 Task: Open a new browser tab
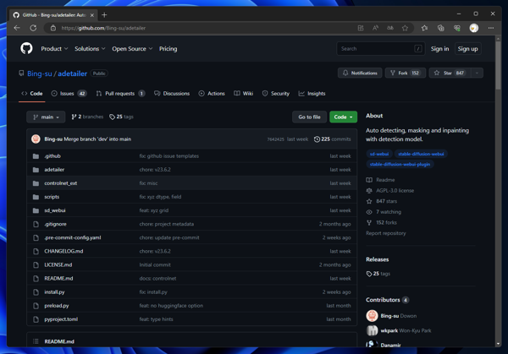[x=104, y=15]
